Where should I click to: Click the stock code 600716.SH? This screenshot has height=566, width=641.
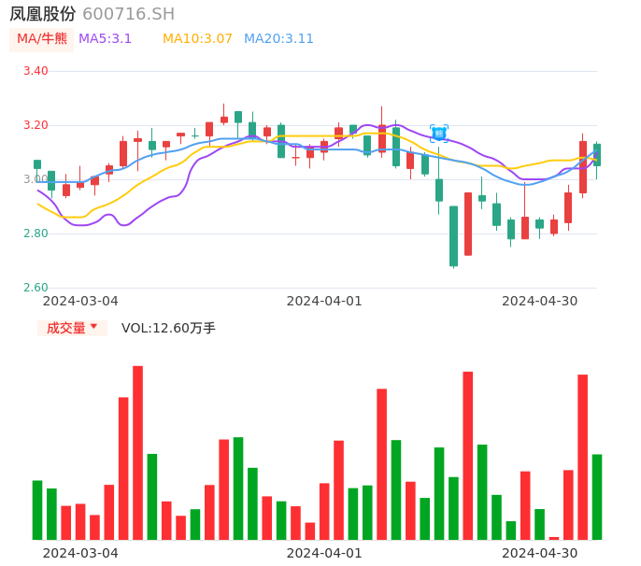(128, 14)
